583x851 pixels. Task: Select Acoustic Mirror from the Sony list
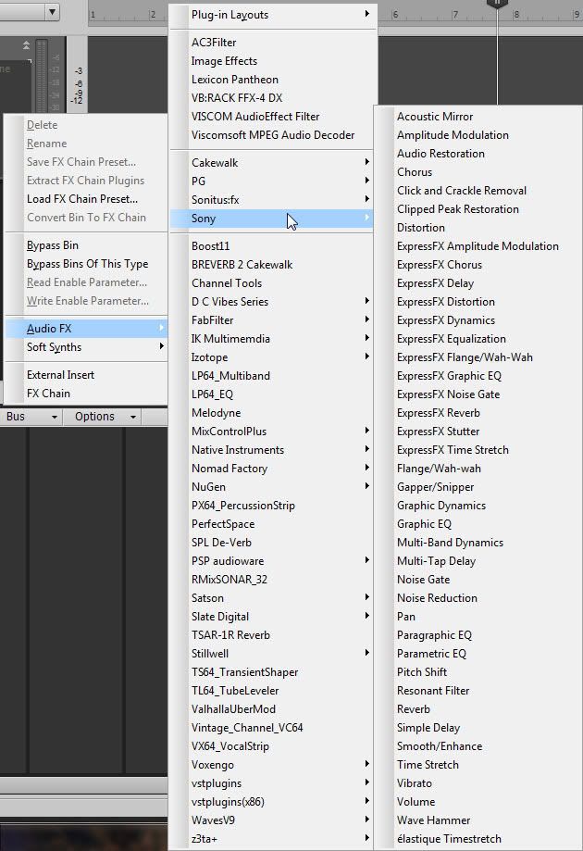435,117
